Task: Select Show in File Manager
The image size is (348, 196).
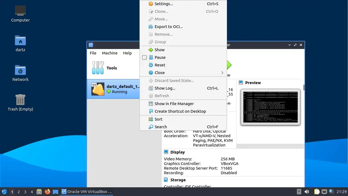Action: pos(183,104)
